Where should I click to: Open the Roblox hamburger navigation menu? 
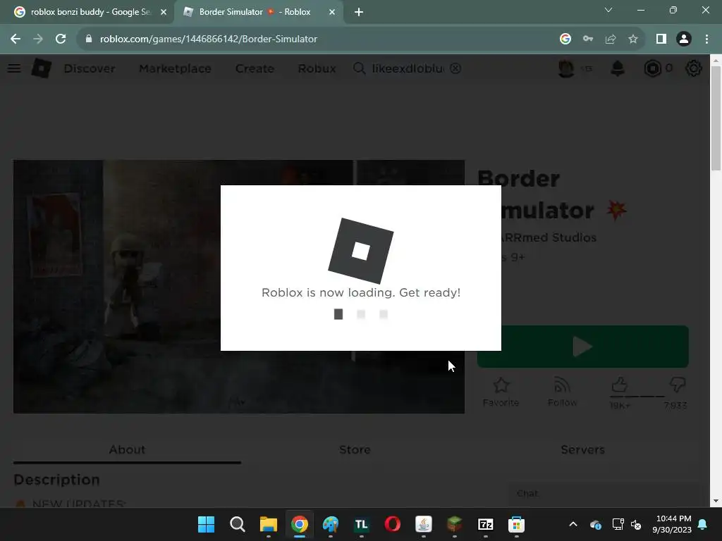pos(14,68)
